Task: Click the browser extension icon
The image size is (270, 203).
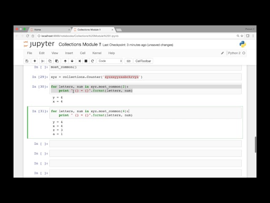Action: pyautogui.click(x=248, y=36)
